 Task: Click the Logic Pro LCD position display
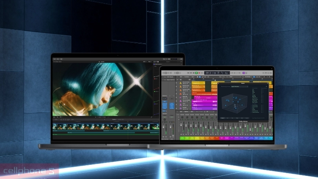(x=217, y=73)
